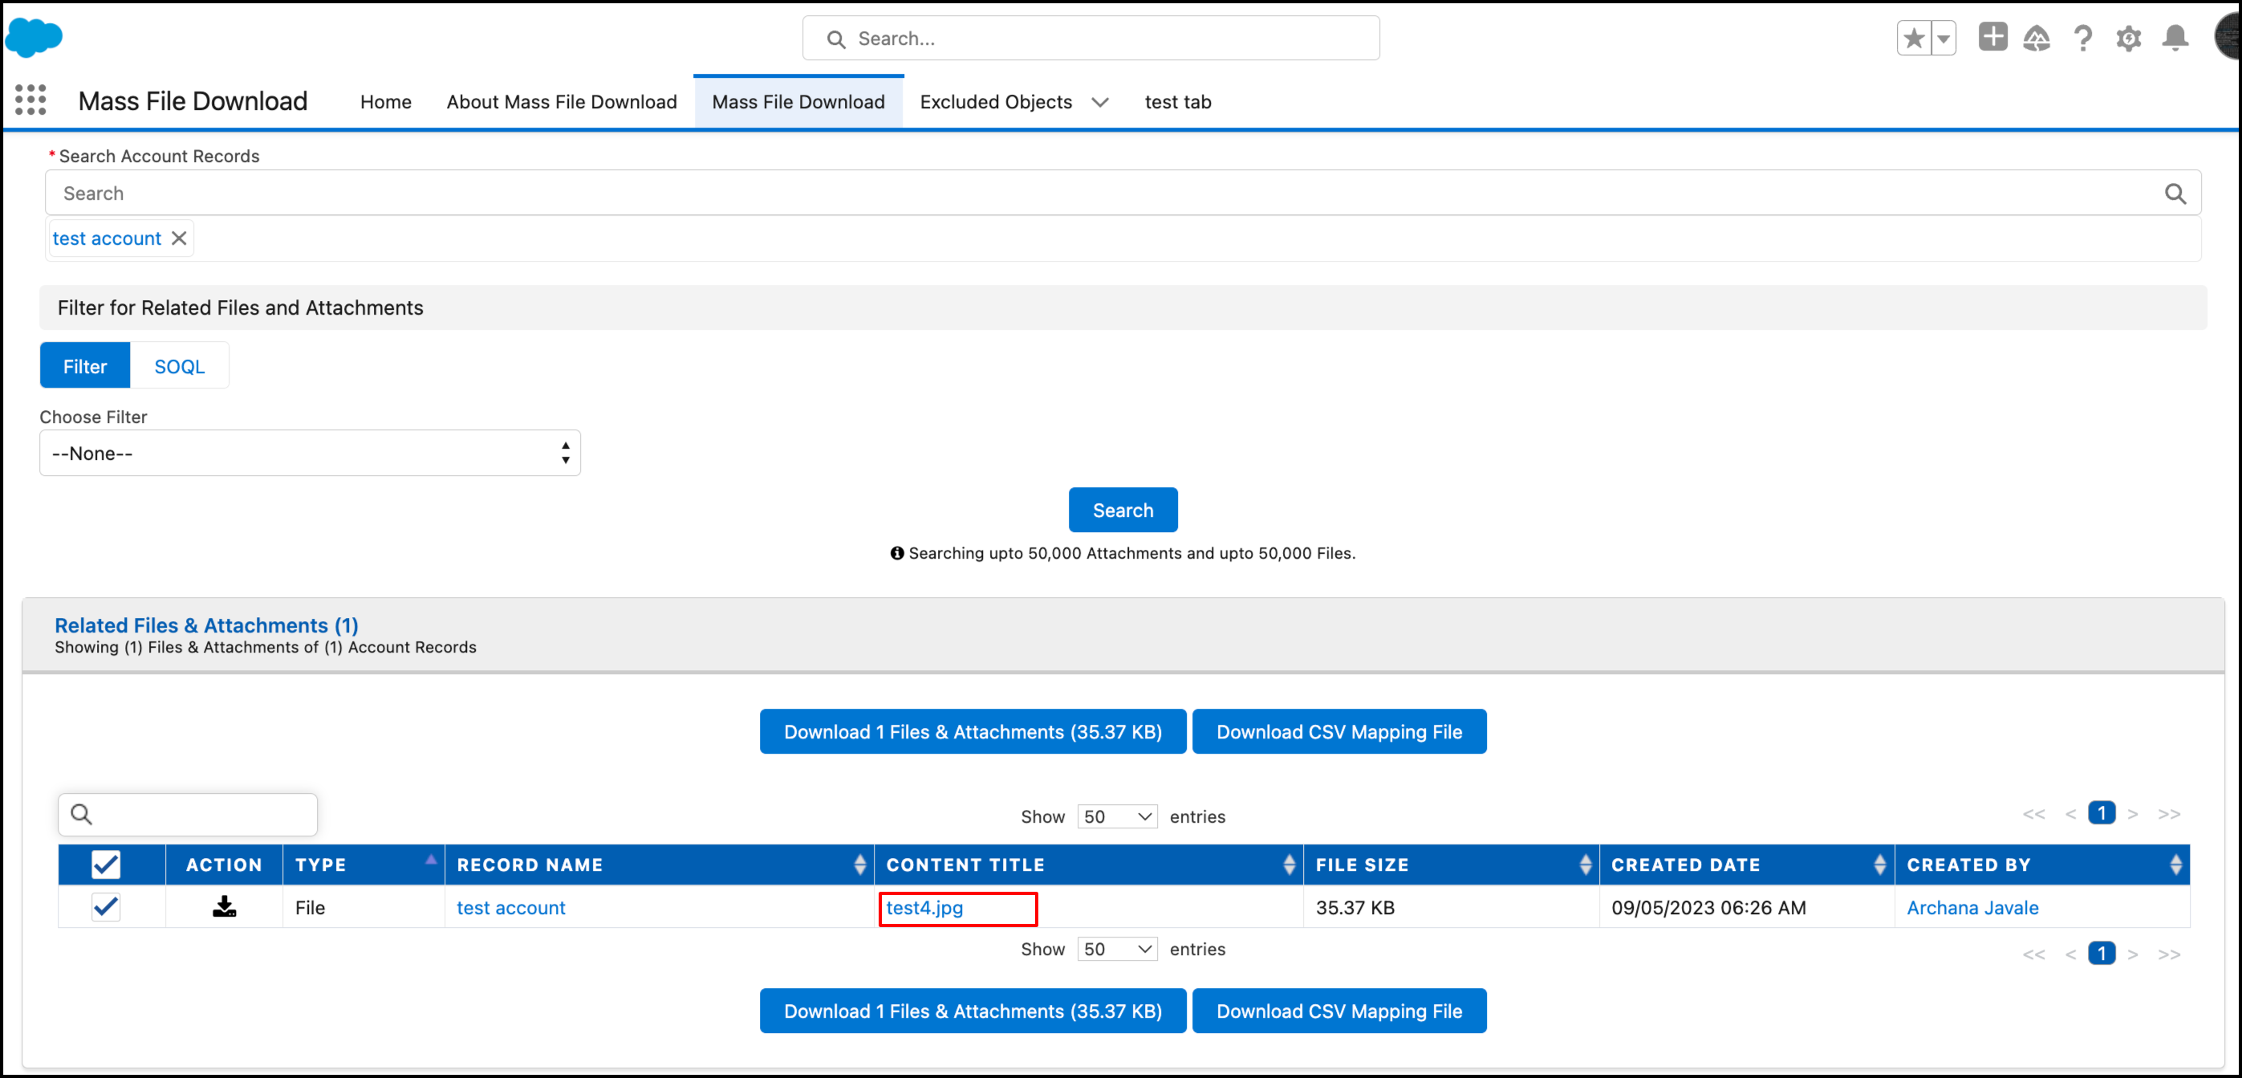Uncheck the test4.jpg row checkbox
The width and height of the screenshot is (2242, 1078).
[105, 907]
